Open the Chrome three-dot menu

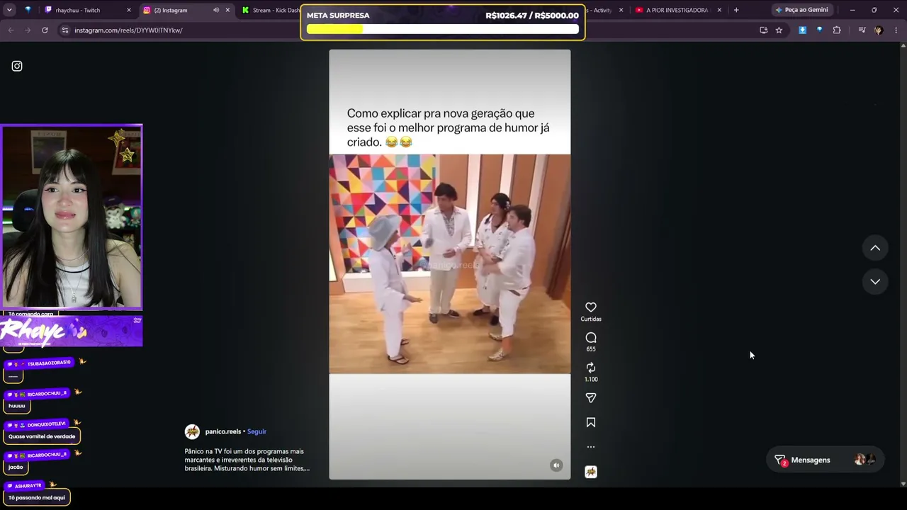tap(896, 30)
